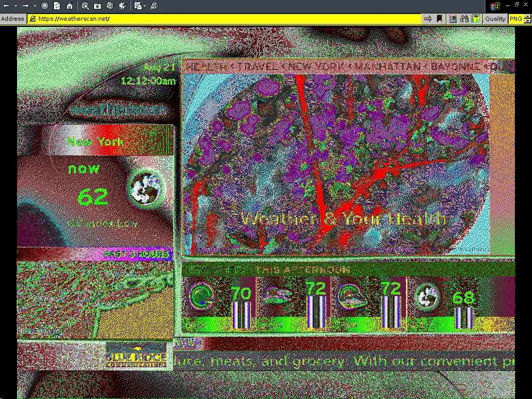Click the moon icon beside 62
This screenshot has height=399, width=532.
tap(145, 188)
